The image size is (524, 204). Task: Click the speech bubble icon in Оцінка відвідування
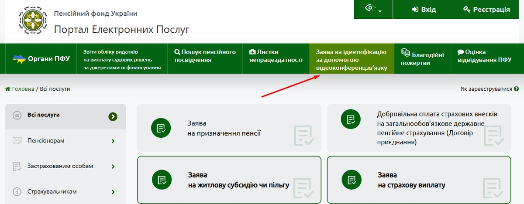pos(461,52)
